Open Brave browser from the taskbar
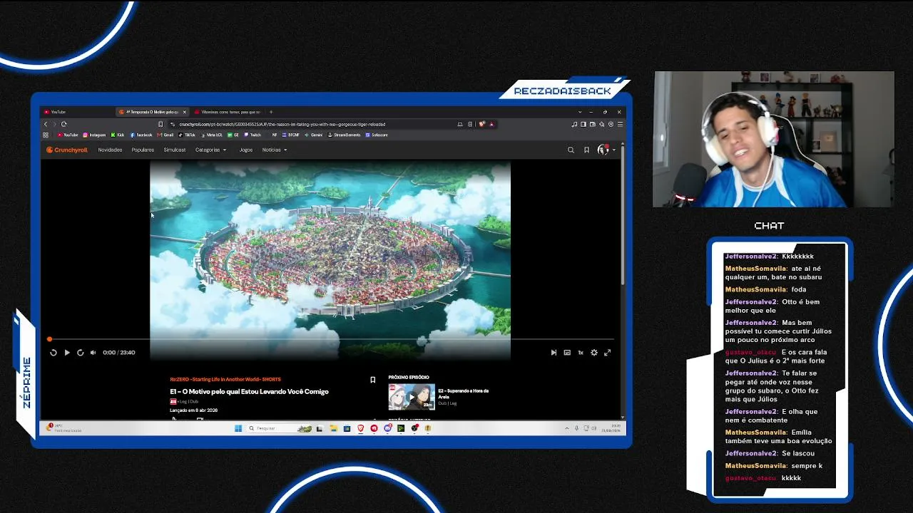The height and width of the screenshot is (513, 913). click(360, 428)
